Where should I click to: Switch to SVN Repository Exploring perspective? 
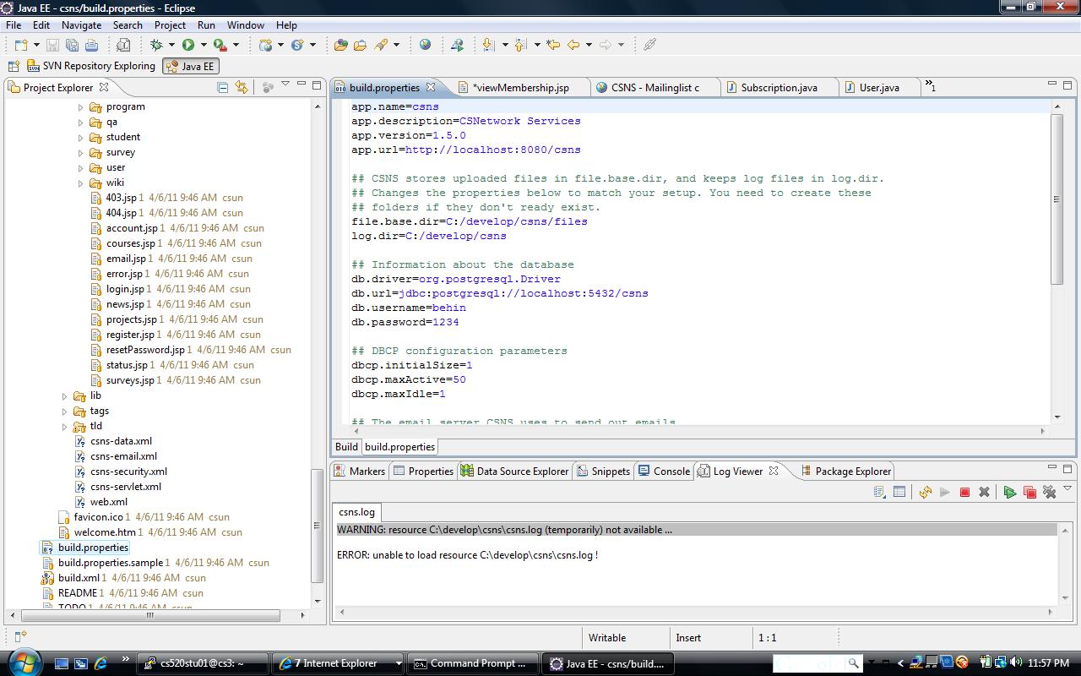(x=91, y=66)
